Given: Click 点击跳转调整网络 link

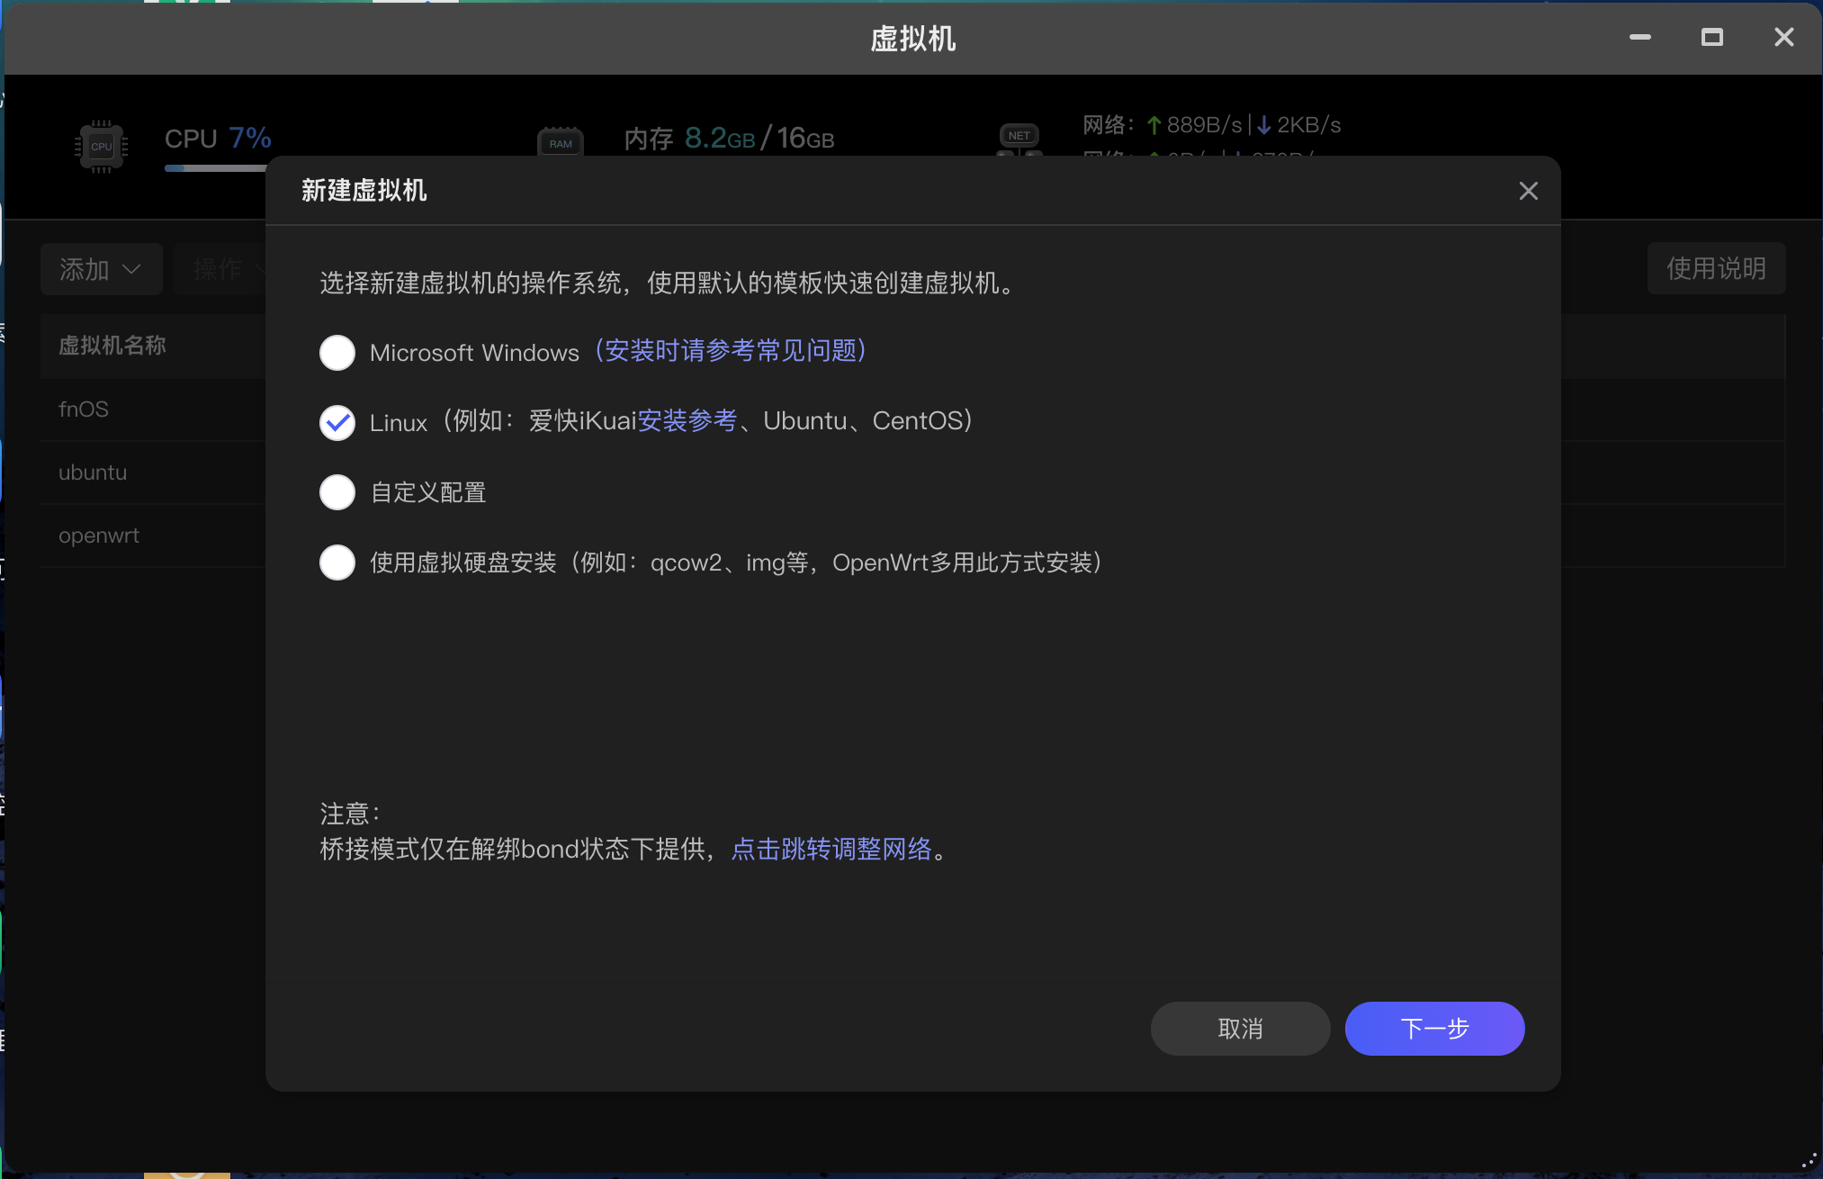Looking at the screenshot, I should coord(831,849).
